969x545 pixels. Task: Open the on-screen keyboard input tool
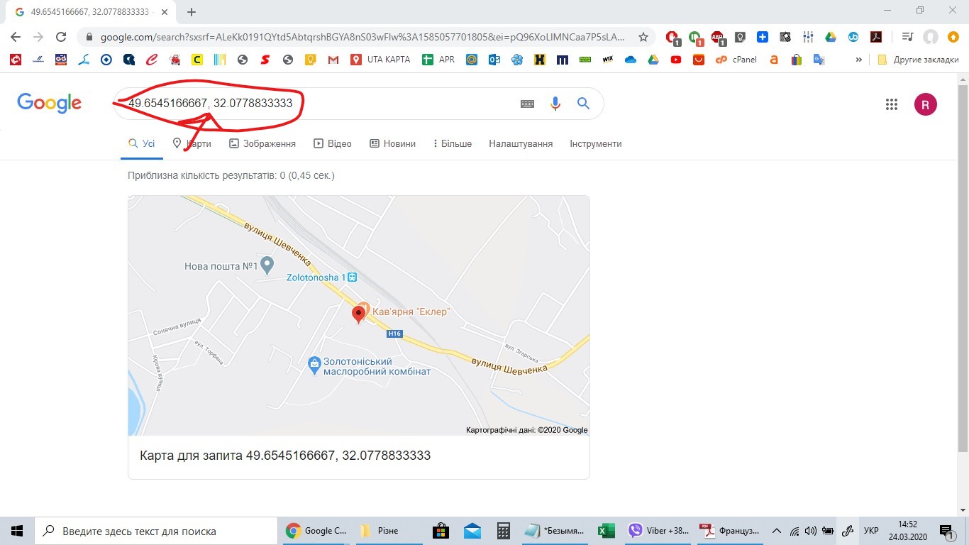[x=527, y=104]
